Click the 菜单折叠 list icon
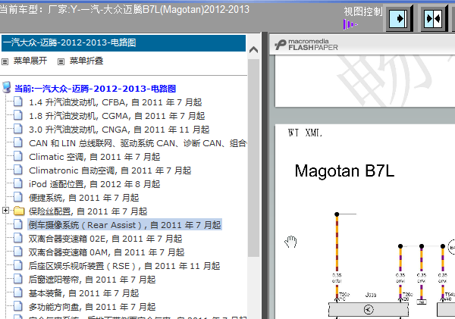The image size is (455, 319). (x=61, y=61)
